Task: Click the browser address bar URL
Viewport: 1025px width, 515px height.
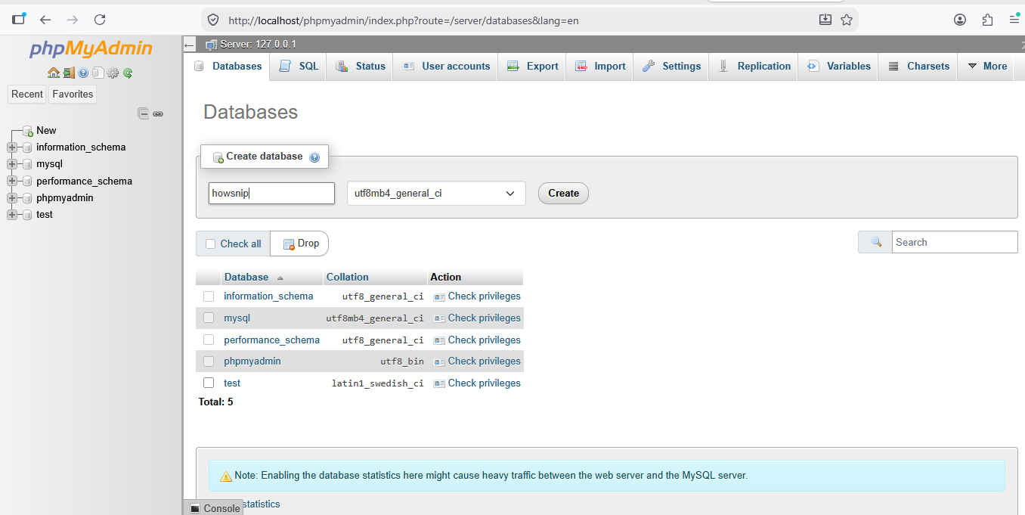Action: [x=404, y=20]
